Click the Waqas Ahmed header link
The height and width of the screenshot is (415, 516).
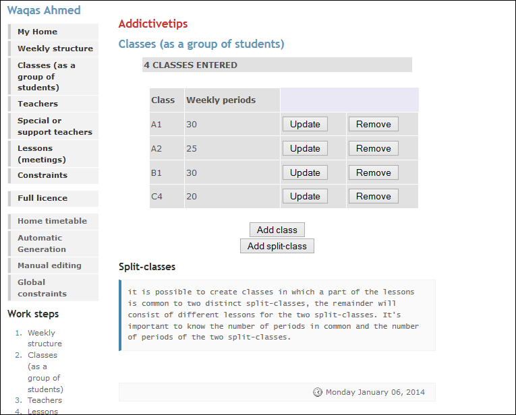[44, 10]
